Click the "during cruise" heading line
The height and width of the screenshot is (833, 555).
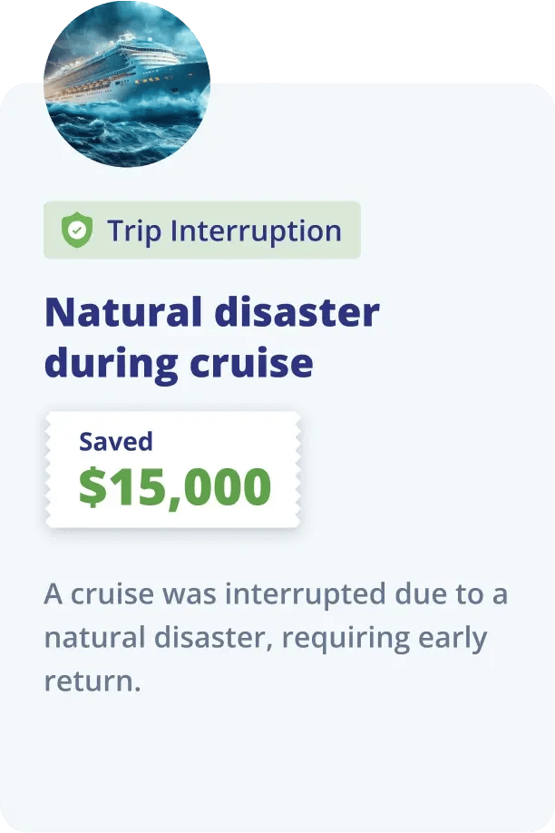tap(179, 363)
